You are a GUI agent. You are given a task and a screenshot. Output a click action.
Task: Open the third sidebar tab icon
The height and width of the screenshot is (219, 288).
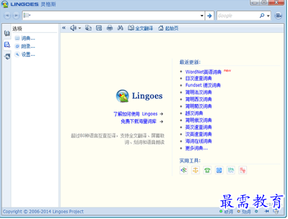(x=7, y=56)
